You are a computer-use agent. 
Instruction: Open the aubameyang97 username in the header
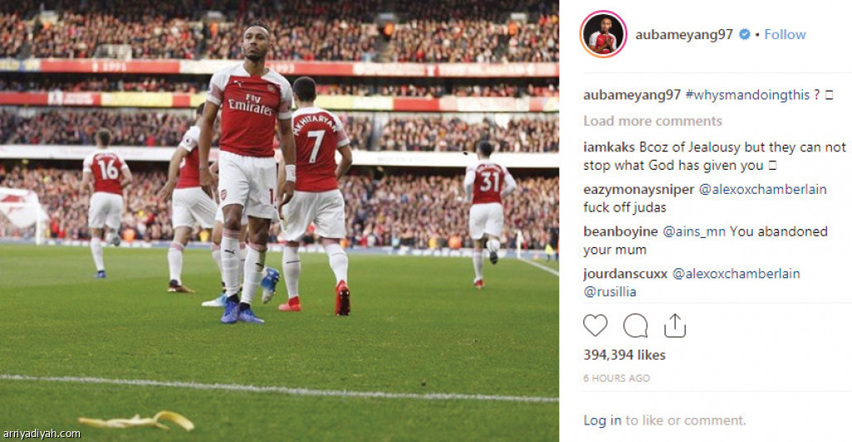pyautogui.click(x=684, y=34)
